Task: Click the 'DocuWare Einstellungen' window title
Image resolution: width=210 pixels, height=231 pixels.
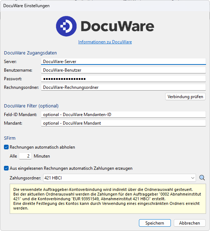Action: click(26, 6)
